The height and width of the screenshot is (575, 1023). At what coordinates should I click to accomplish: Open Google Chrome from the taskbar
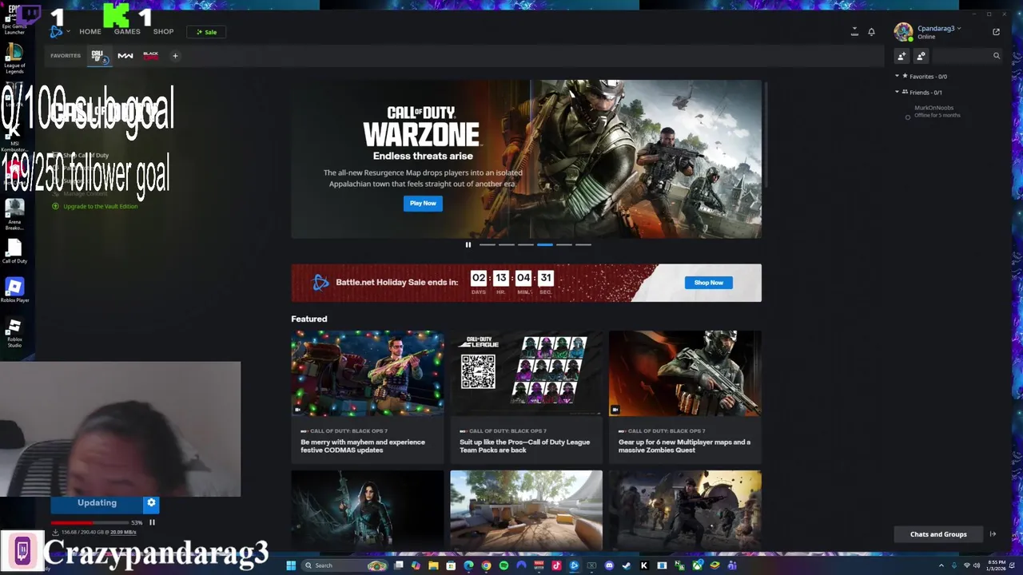click(486, 565)
